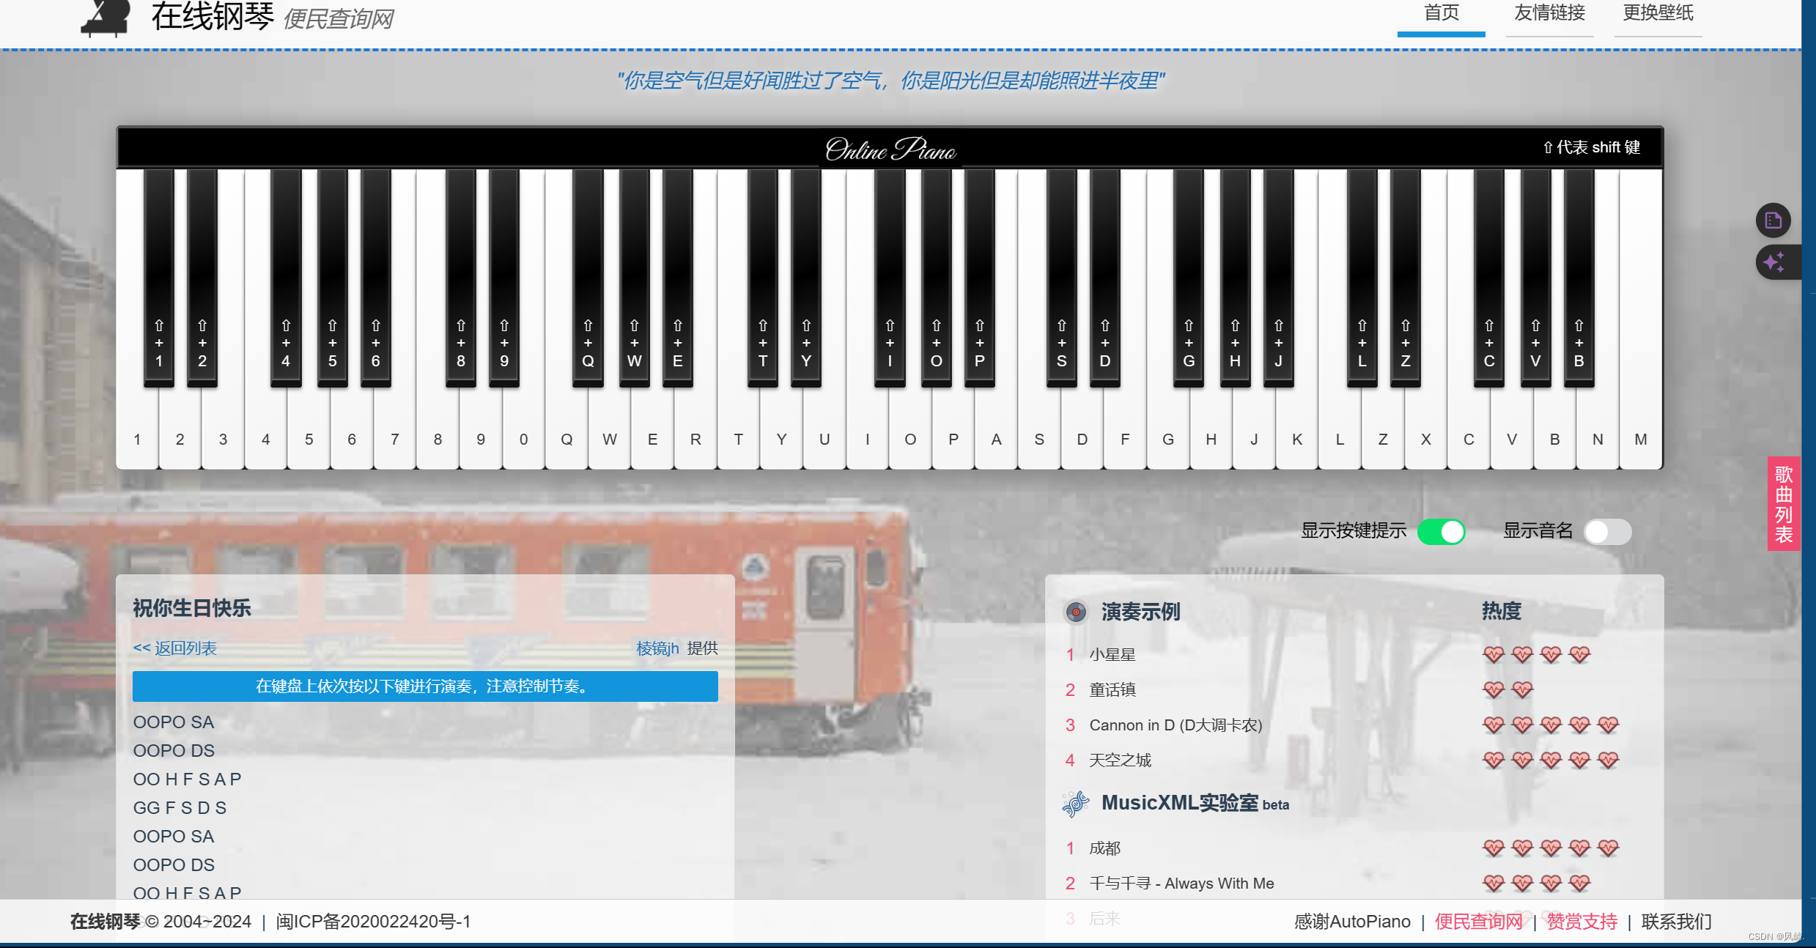Image resolution: width=1816 pixels, height=948 pixels.
Task: Click the MusicXML lab DNA icon
Action: (1076, 804)
